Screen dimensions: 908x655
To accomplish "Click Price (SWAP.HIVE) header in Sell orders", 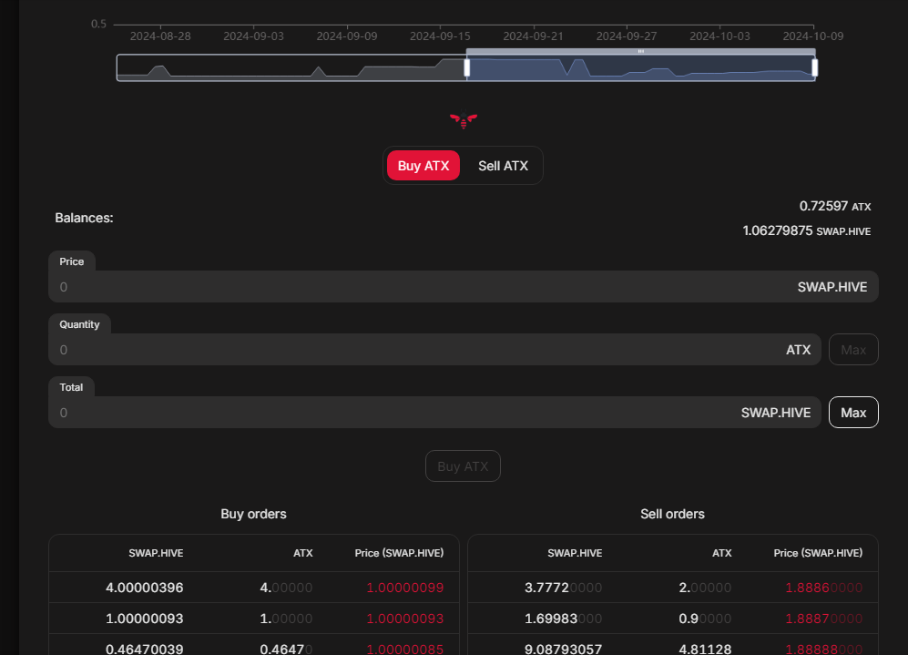I will pyautogui.click(x=818, y=553).
